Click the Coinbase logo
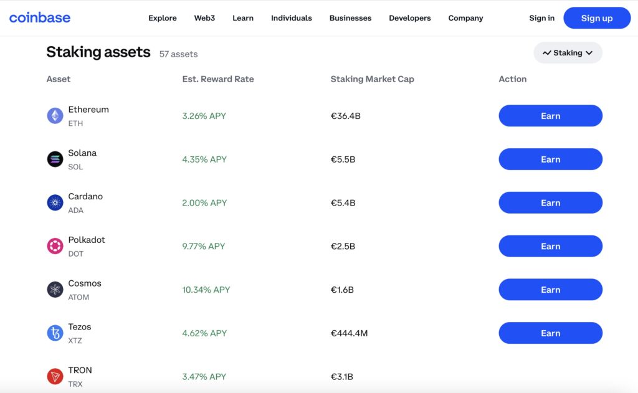Image resolution: width=638 pixels, height=393 pixels. [39, 18]
